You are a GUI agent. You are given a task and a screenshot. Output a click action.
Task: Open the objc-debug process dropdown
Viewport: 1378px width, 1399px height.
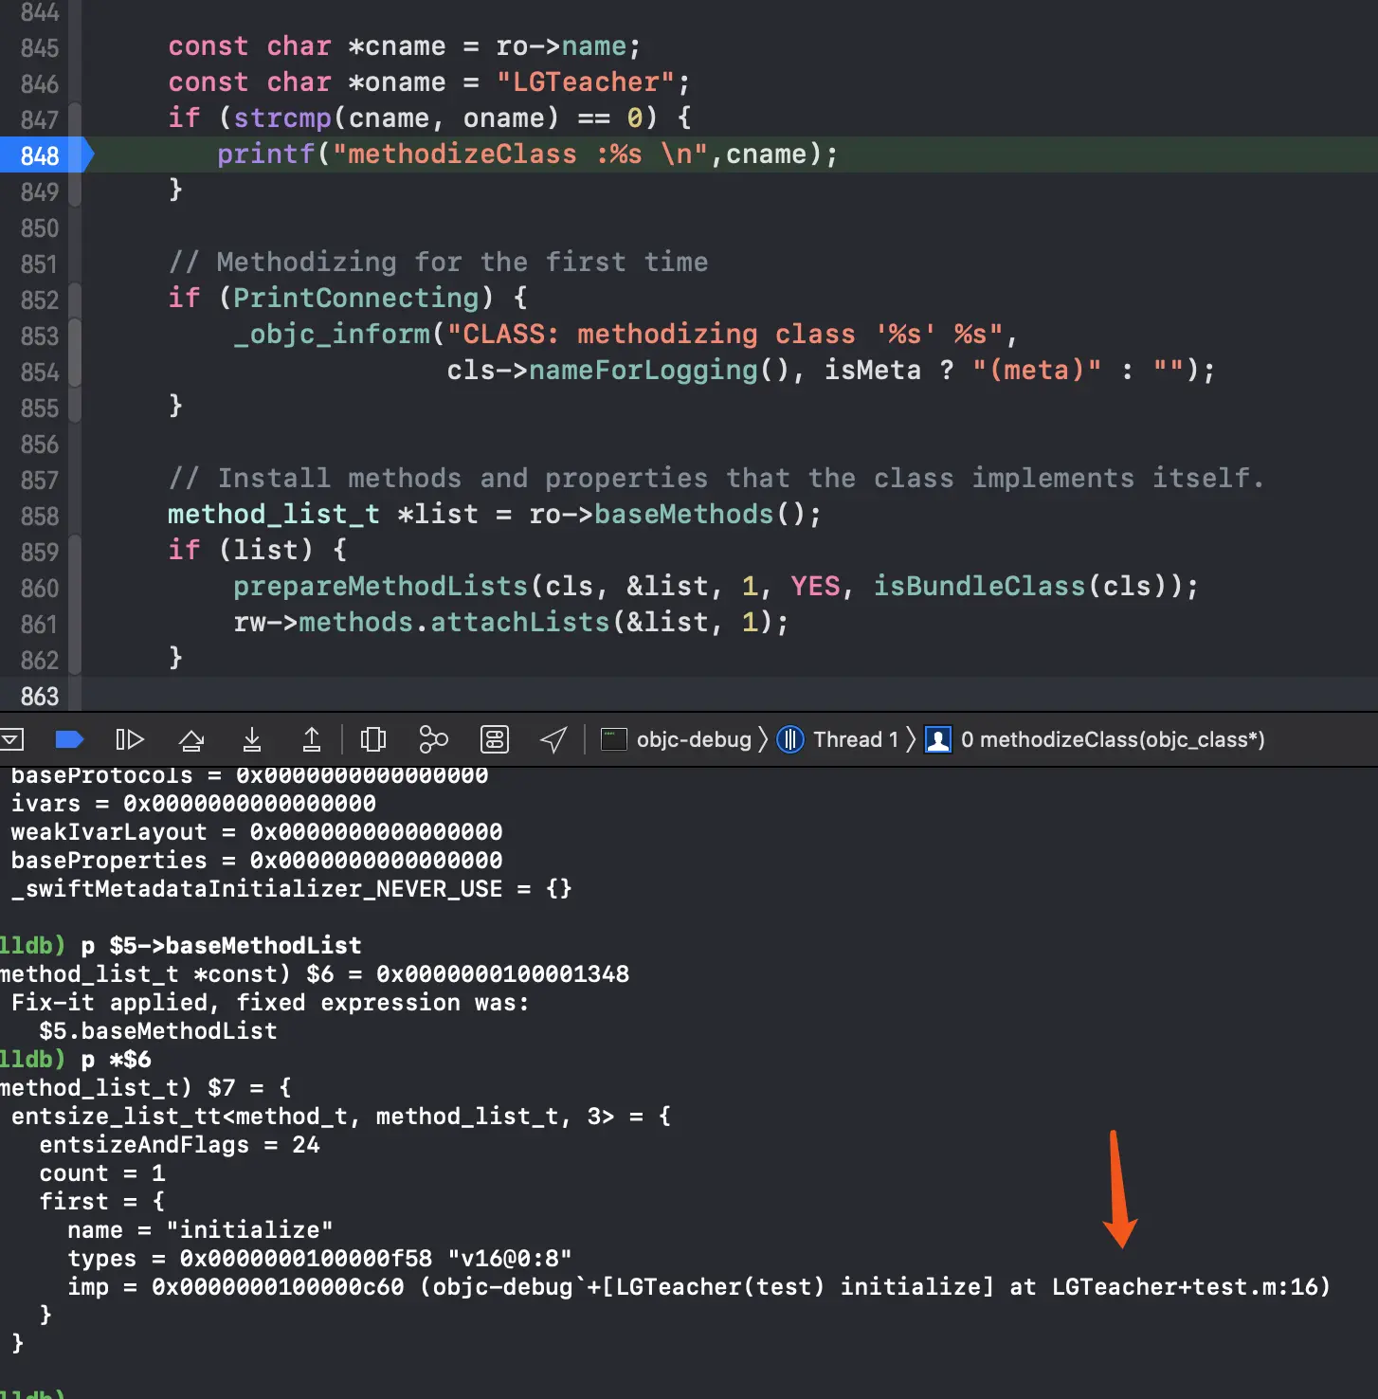click(x=677, y=739)
